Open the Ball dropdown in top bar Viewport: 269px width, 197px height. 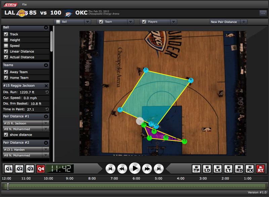(x=87, y=22)
